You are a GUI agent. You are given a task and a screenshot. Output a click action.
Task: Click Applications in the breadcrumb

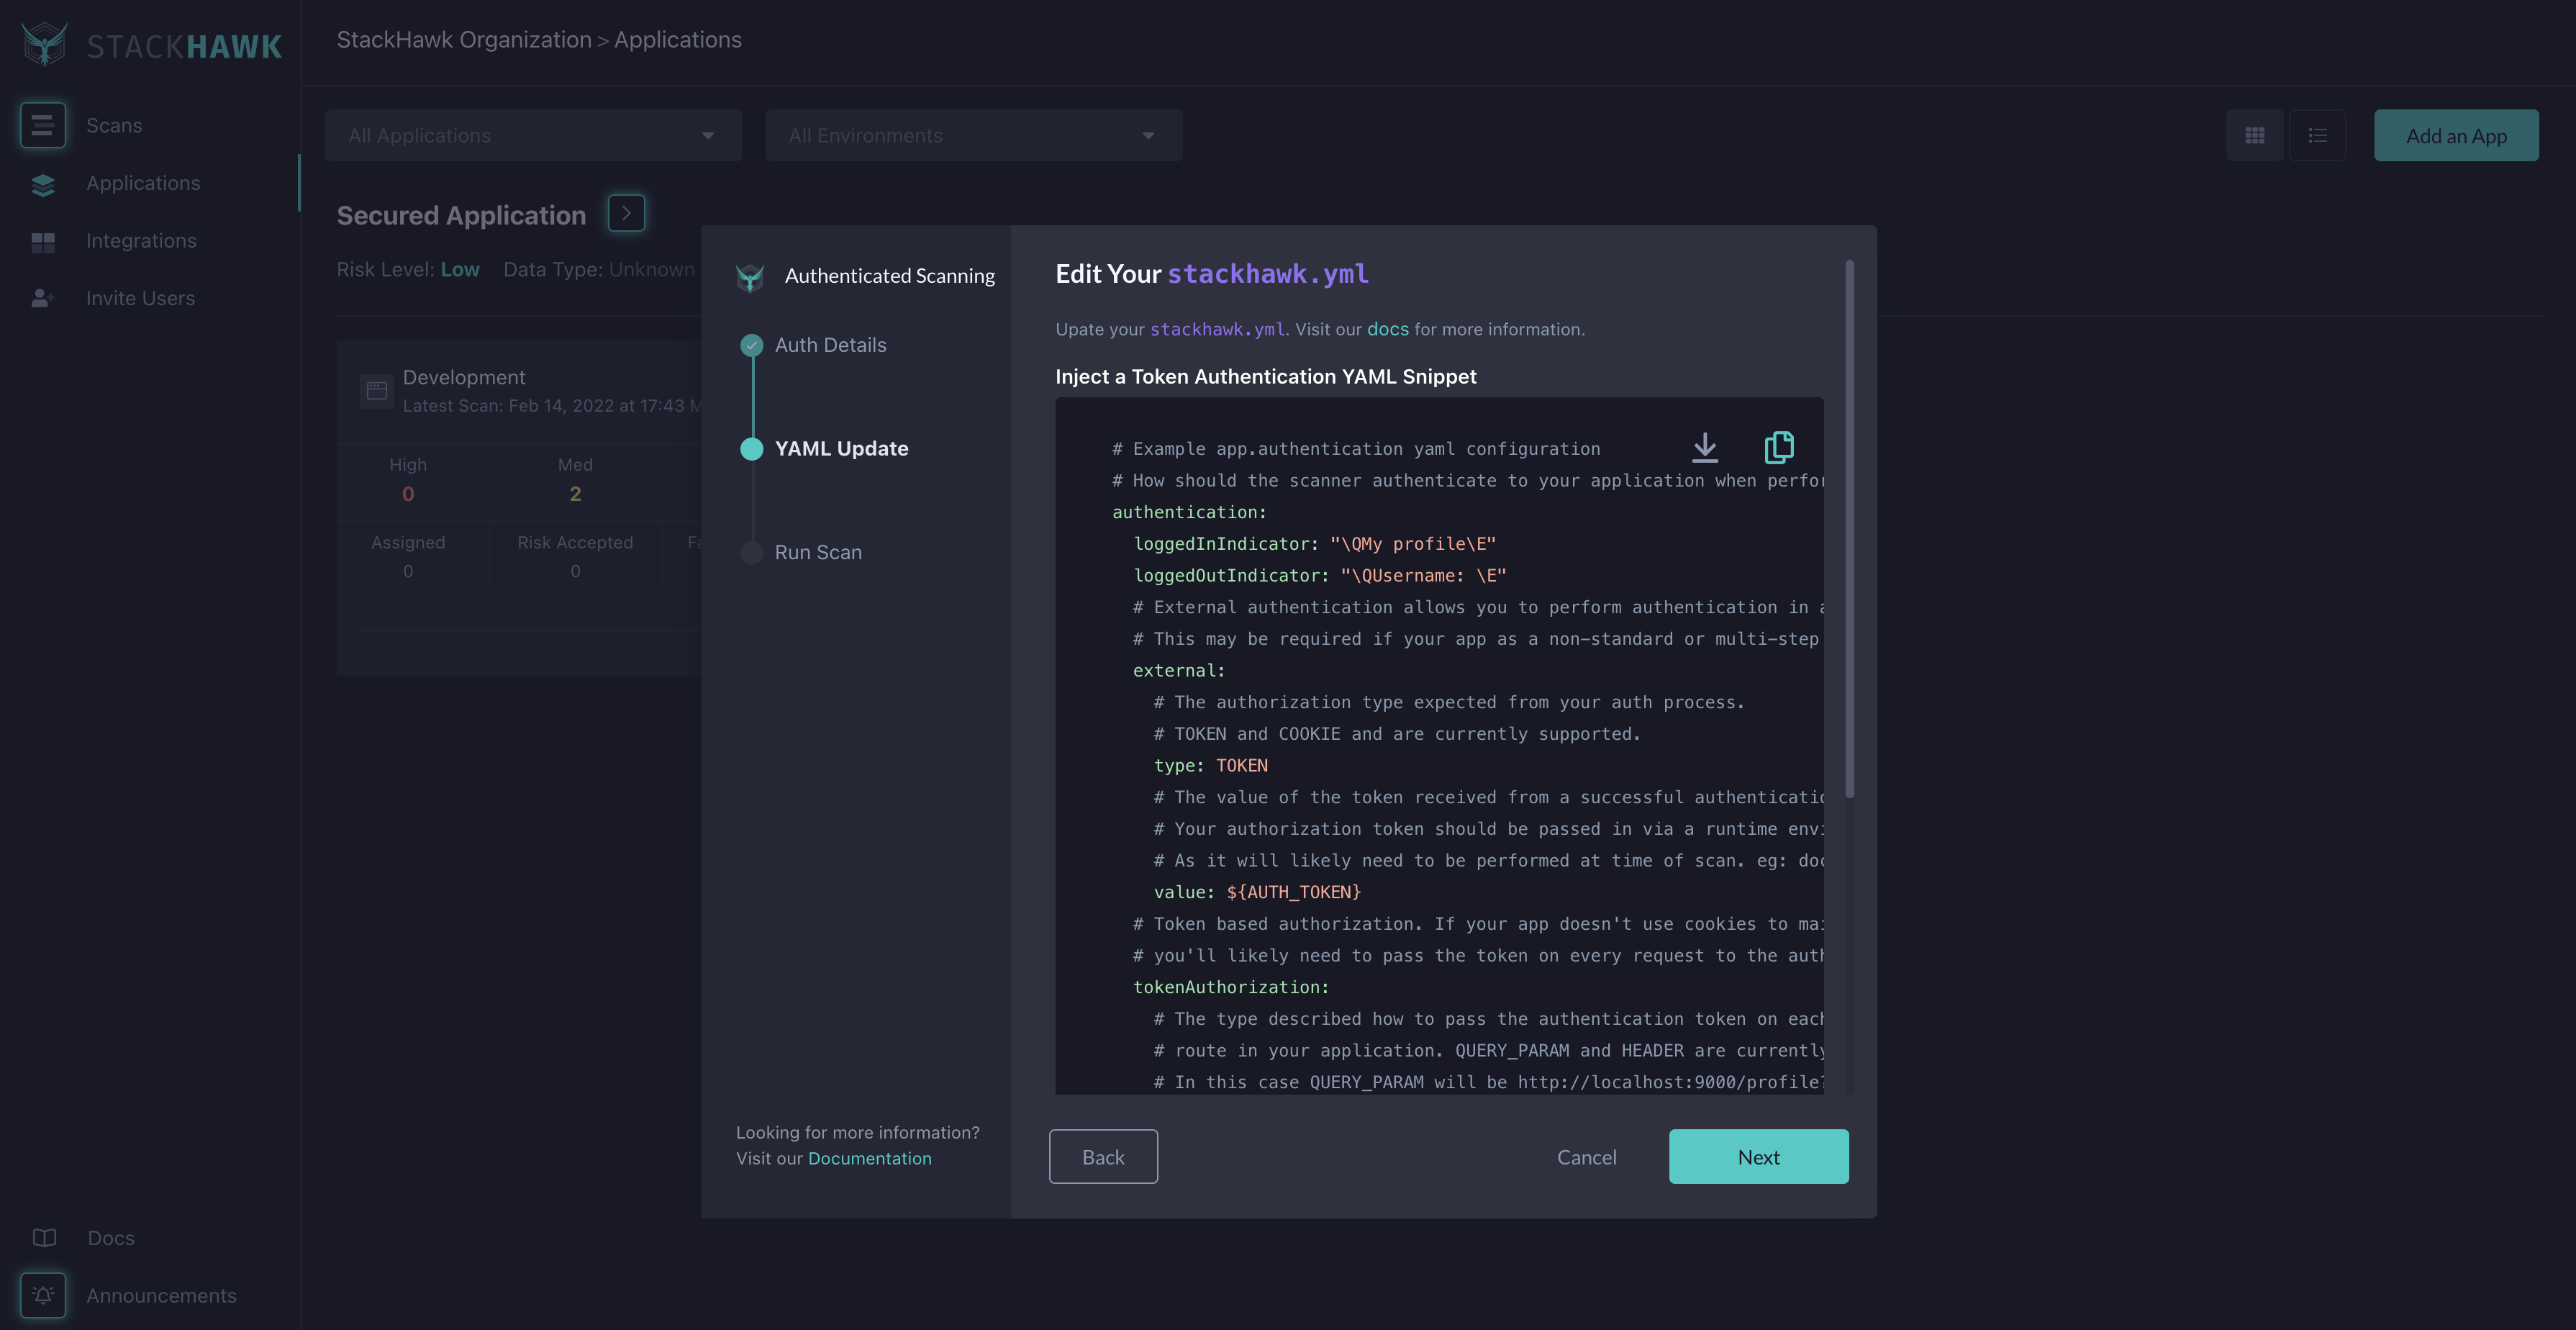pos(678,40)
